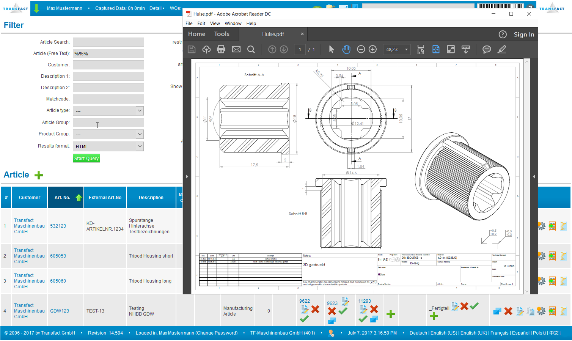Screen dimensions: 572x341
Task: Expand right tools pane in Acrobat
Action: (534, 176)
